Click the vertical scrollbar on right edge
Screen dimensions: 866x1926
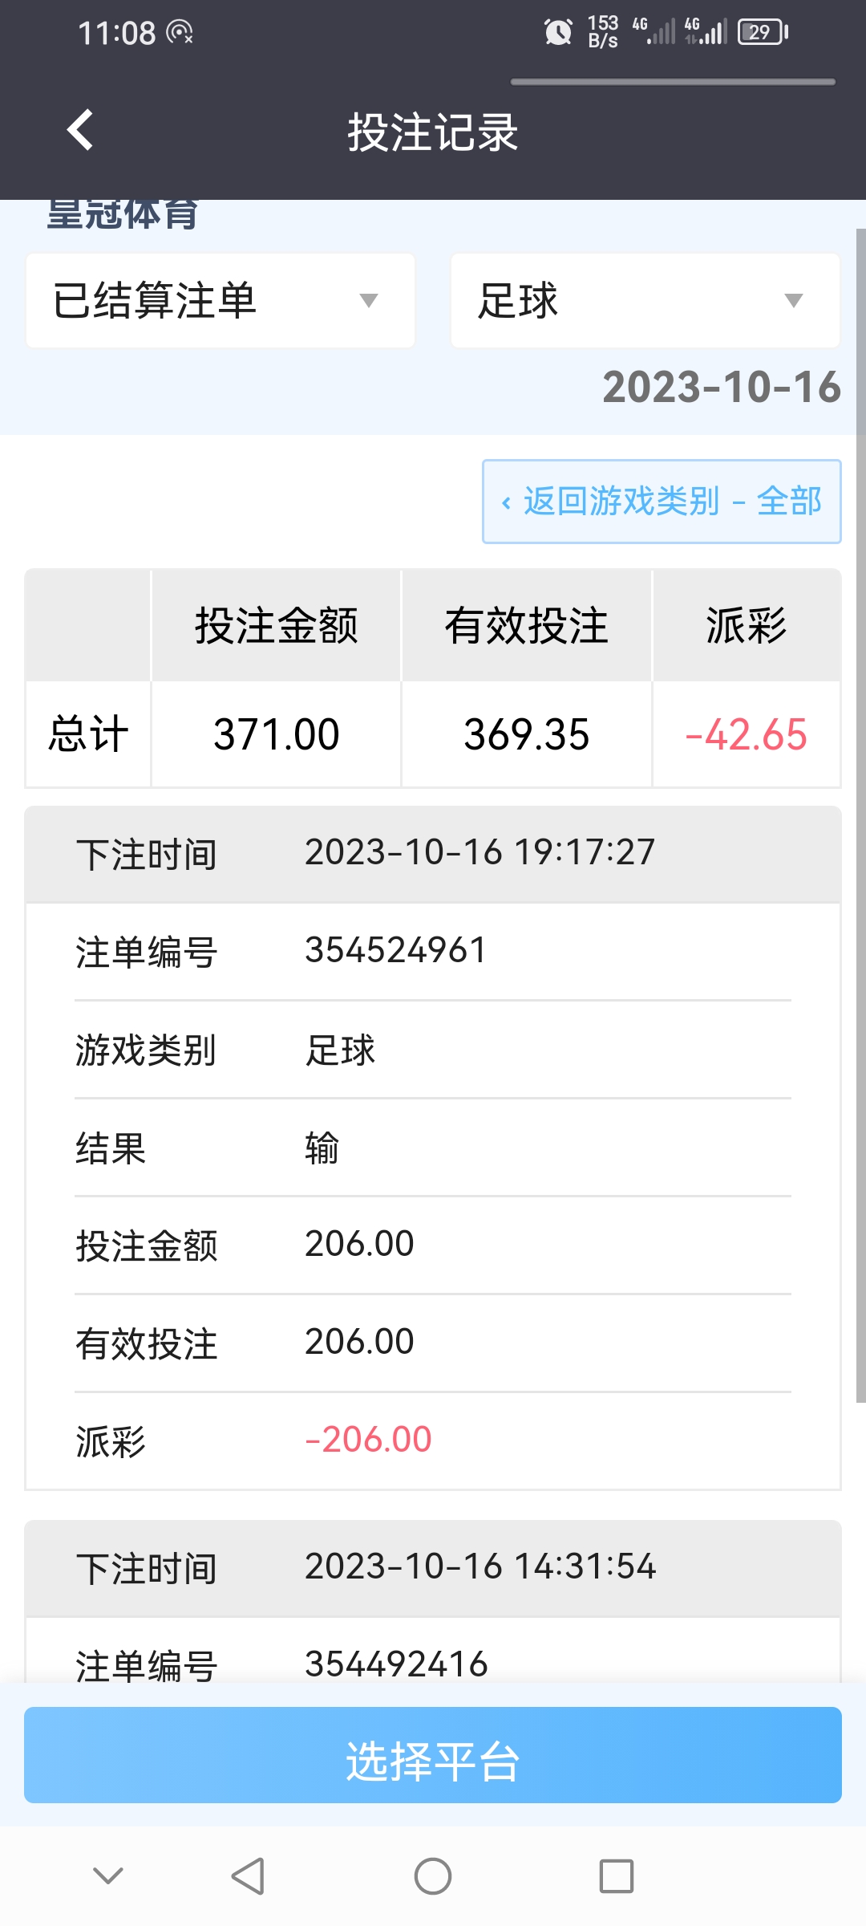pyautogui.click(x=861, y=815)
